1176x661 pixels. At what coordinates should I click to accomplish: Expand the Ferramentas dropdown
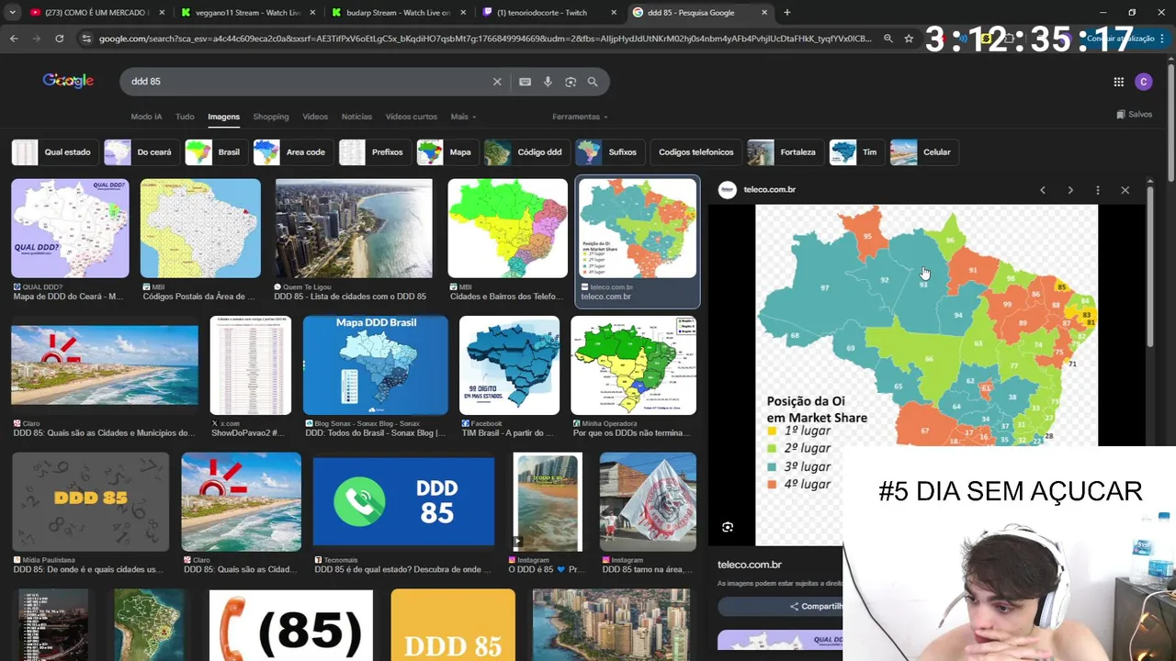[580, 117]
